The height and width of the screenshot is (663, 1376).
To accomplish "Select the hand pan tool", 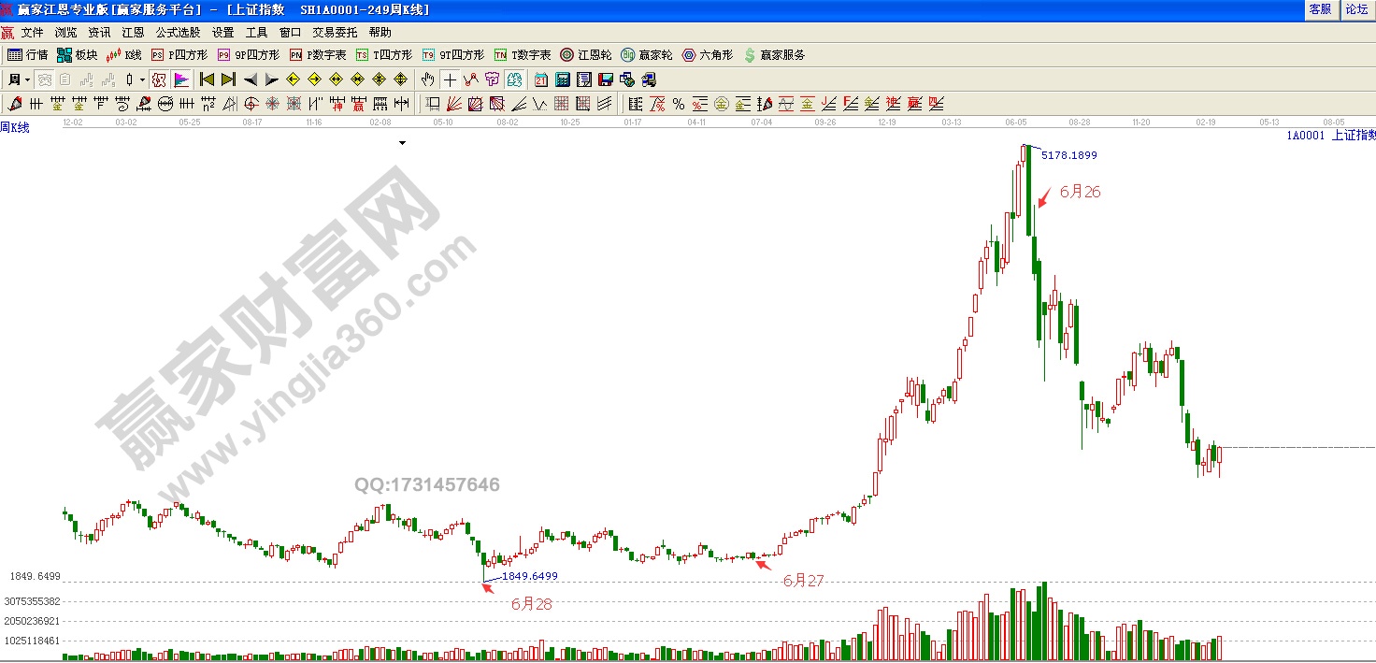I will [428, 79].
